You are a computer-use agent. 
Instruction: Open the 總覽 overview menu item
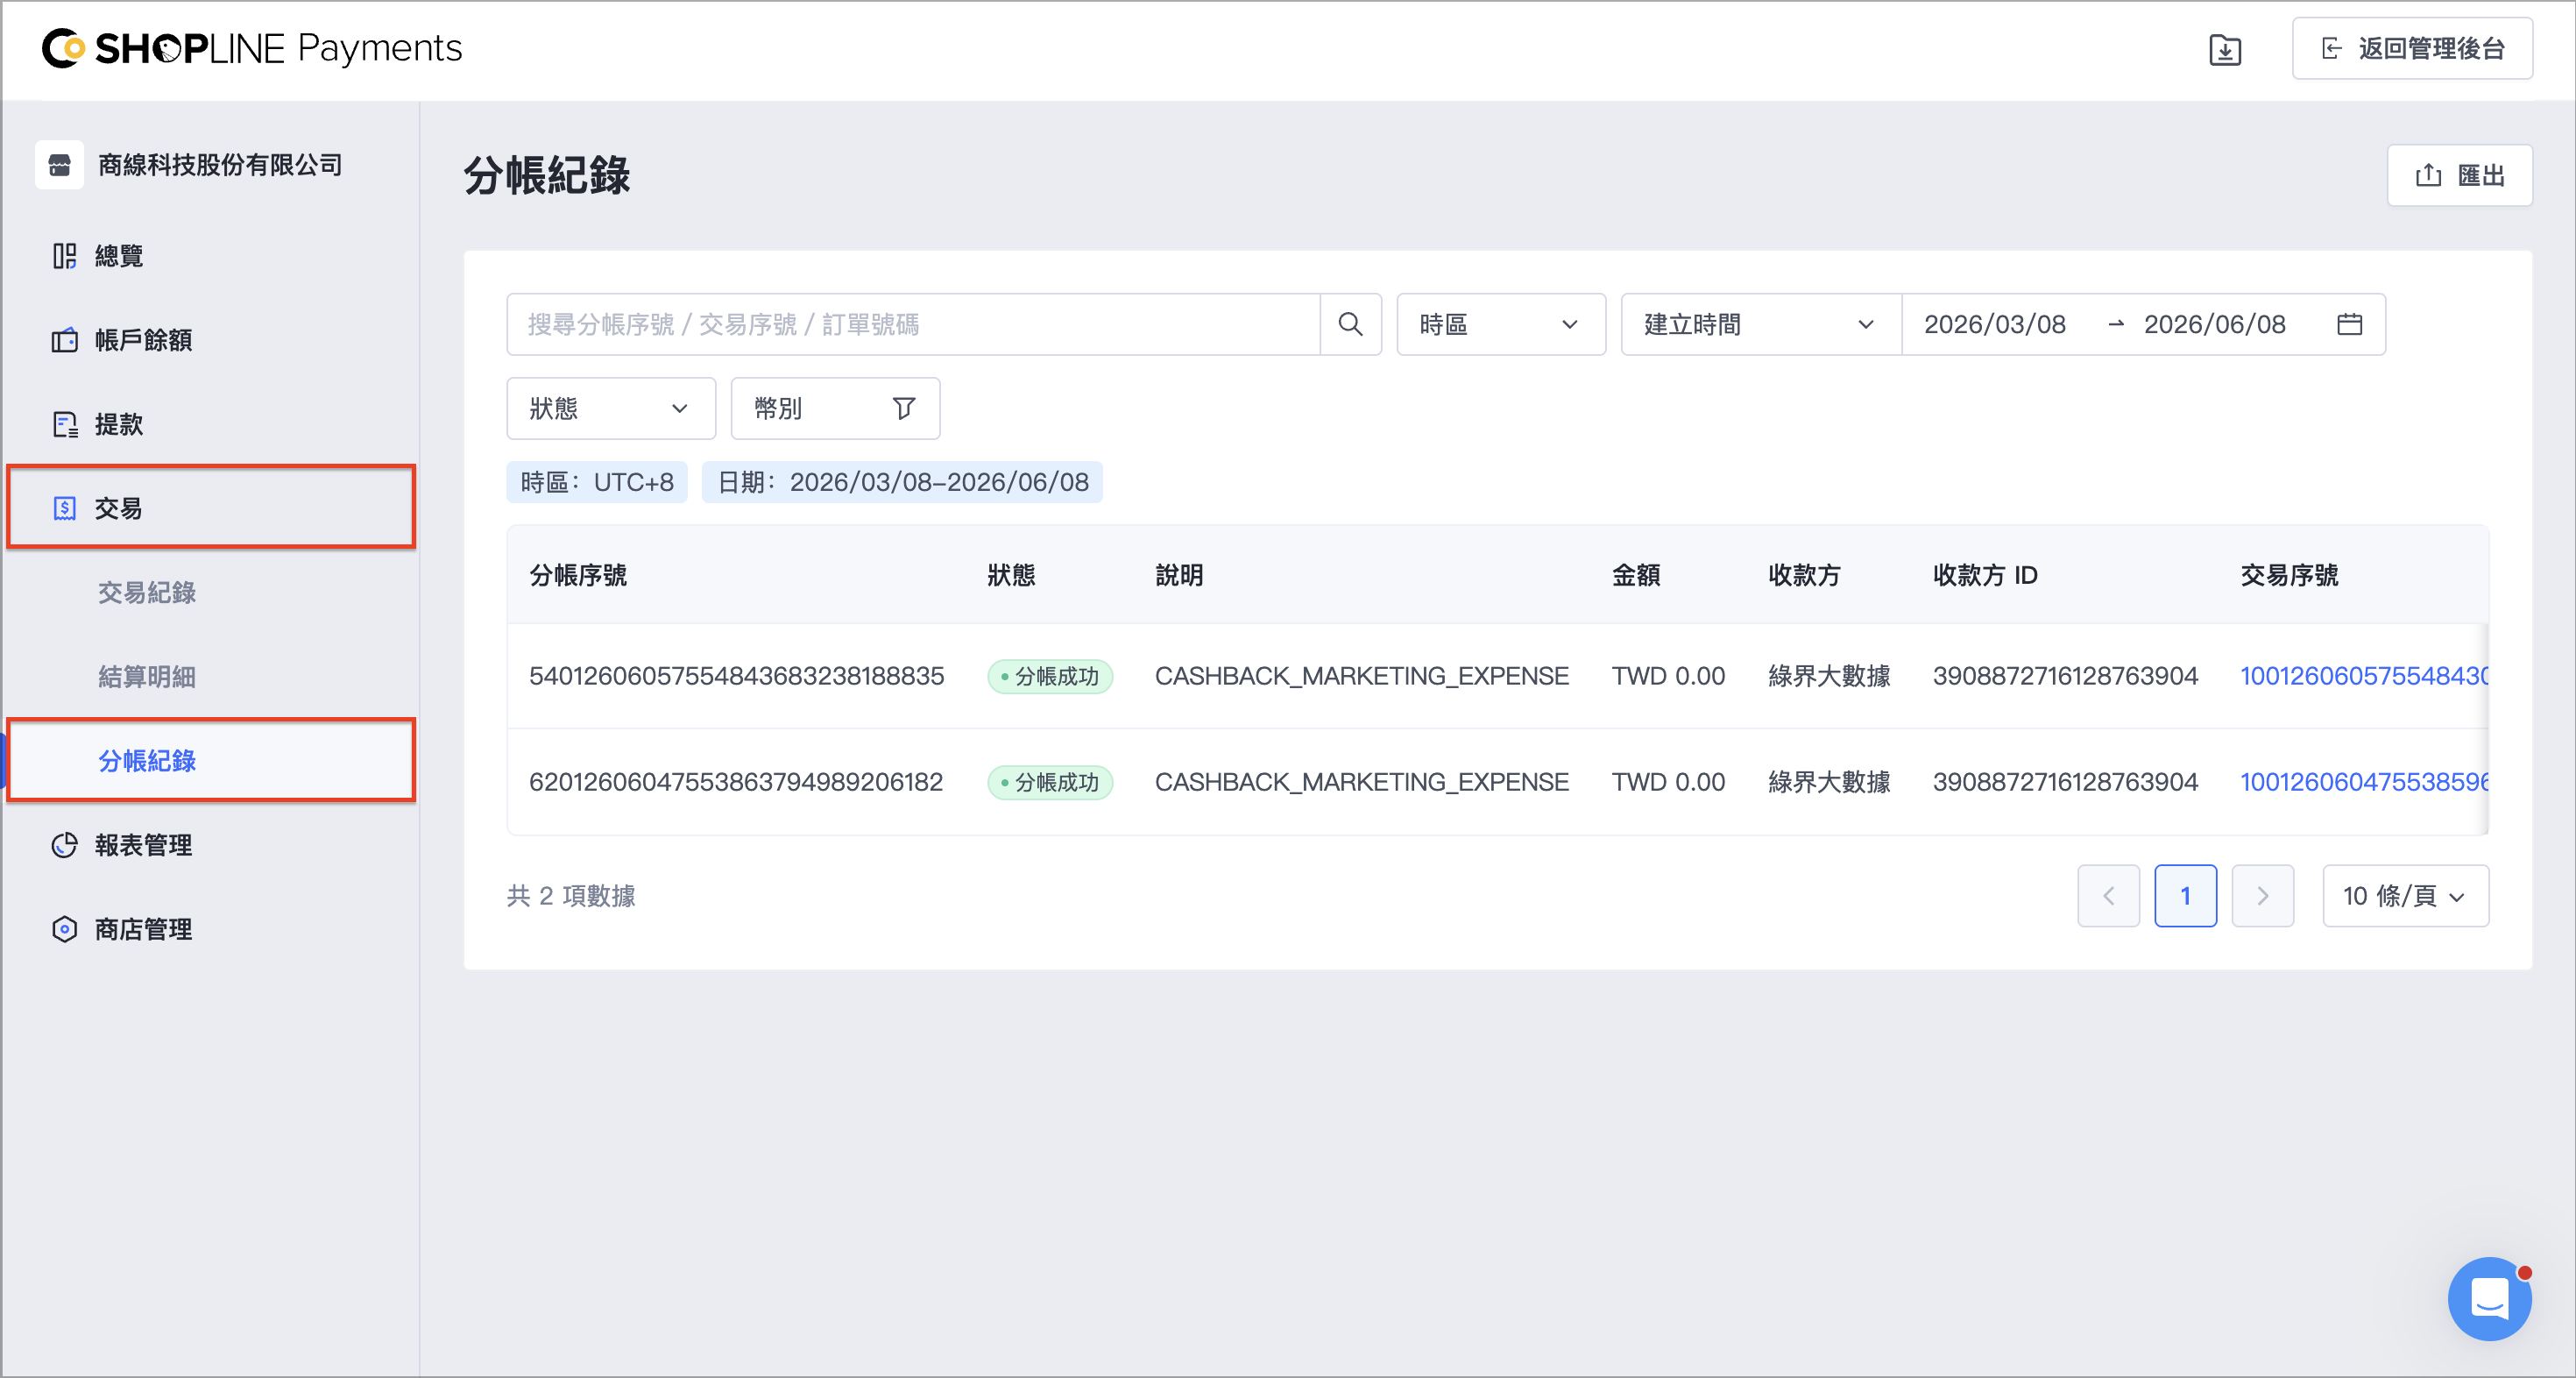coord(210,256)
